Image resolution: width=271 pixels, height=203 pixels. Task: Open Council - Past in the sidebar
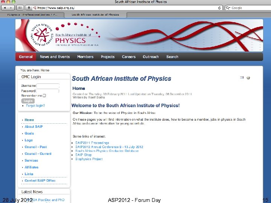coord(36,147)
